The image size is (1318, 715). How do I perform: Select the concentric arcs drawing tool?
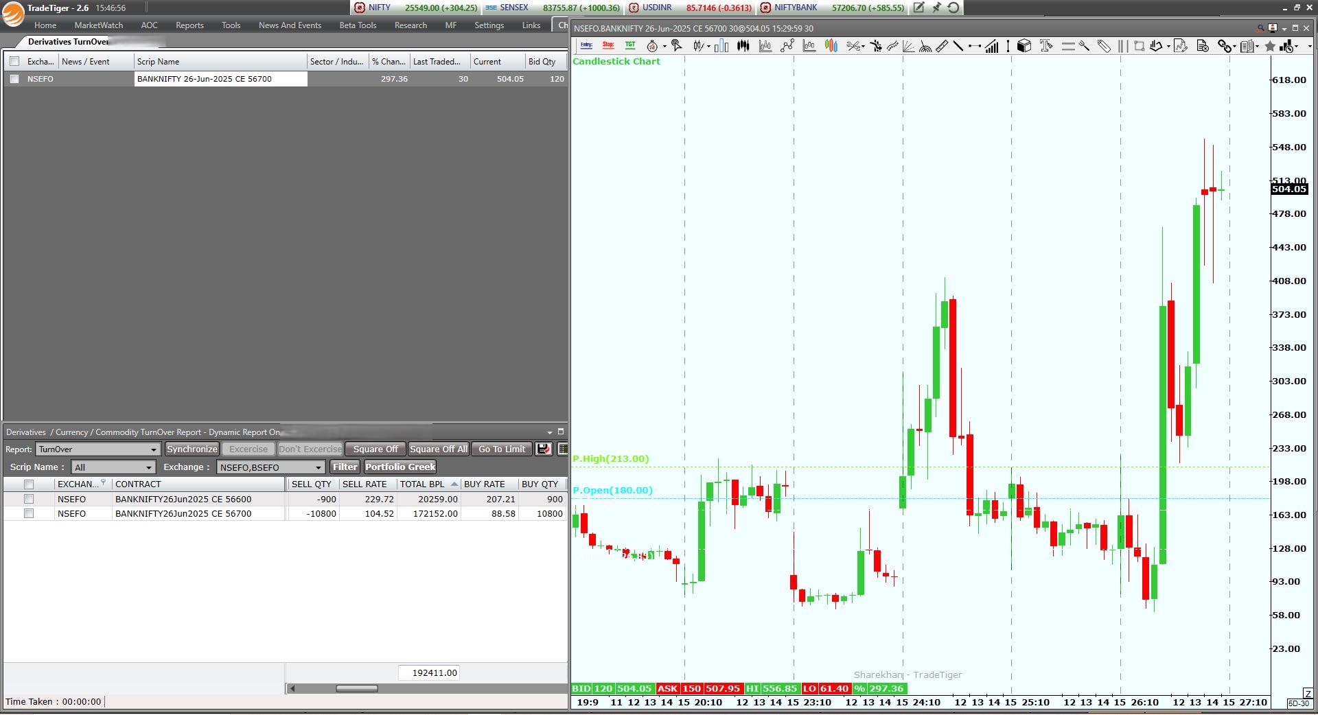click(x=925, y=46)
